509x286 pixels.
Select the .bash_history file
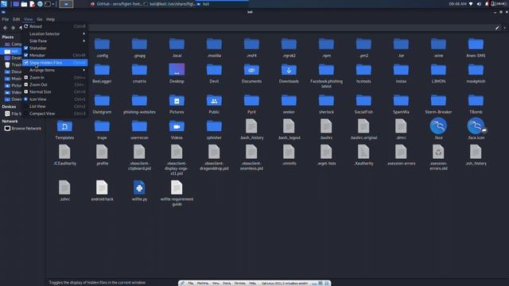point(251,129)
